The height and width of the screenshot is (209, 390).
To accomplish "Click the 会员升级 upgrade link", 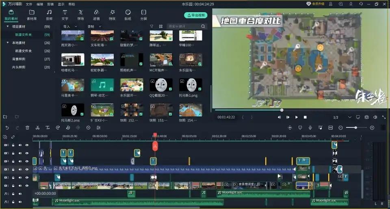I will (315, 4).
